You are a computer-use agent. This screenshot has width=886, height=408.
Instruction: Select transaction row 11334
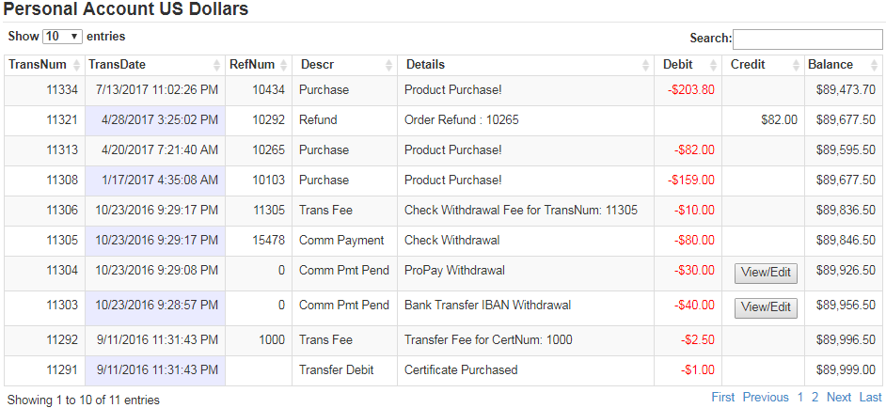[443, 90]
